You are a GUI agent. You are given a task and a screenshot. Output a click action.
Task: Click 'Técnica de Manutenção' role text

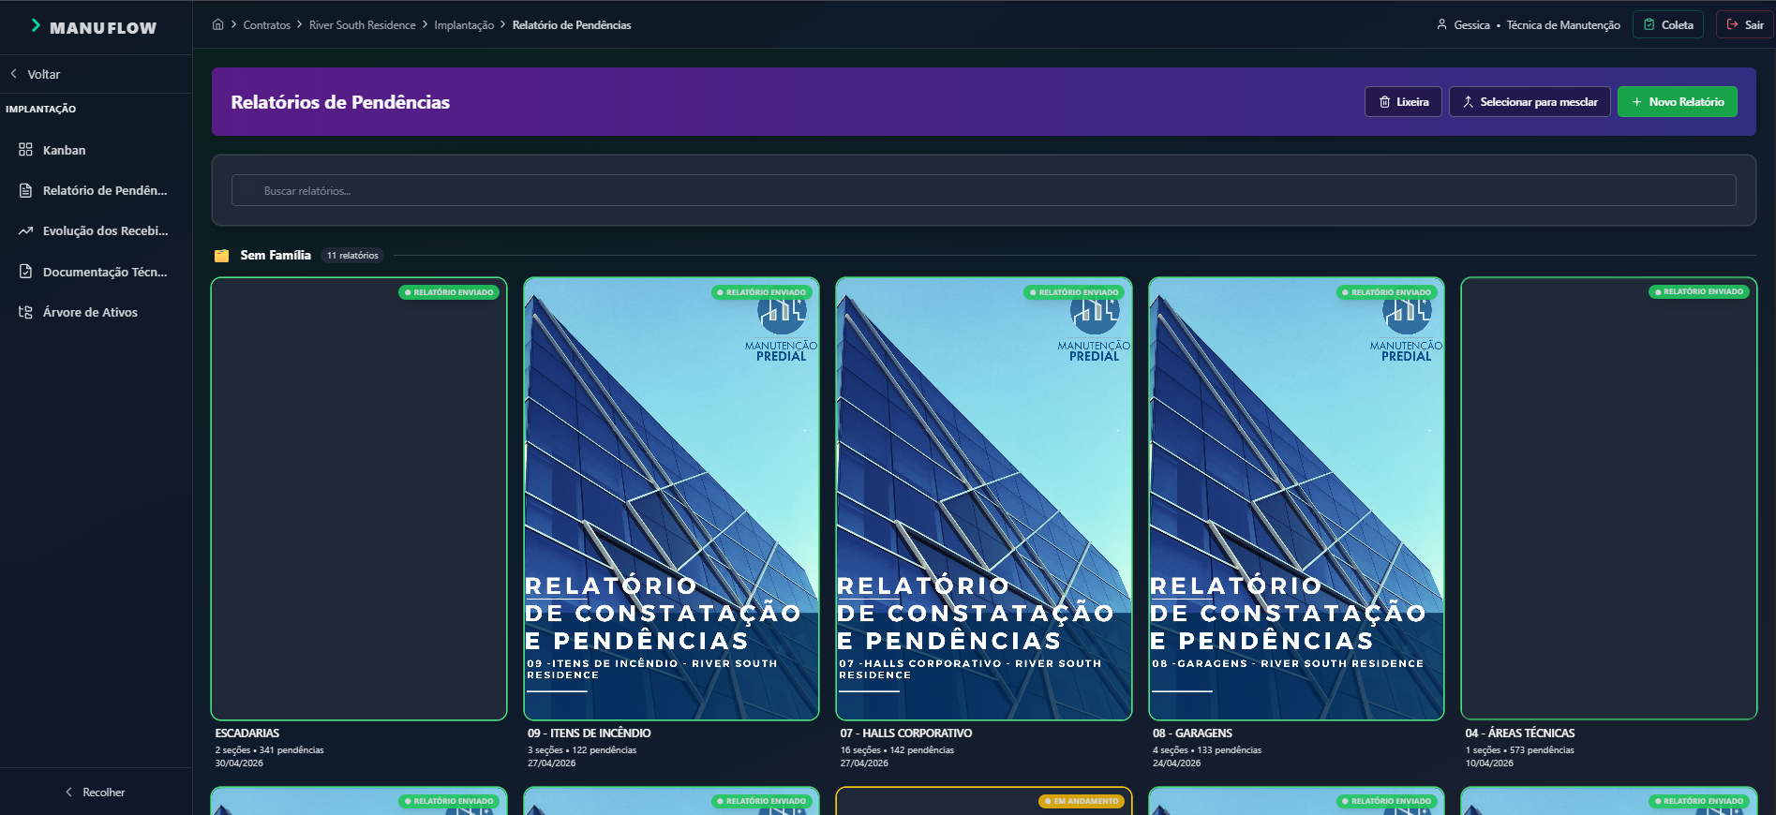pyautogui.click(x=1563, y=25)
